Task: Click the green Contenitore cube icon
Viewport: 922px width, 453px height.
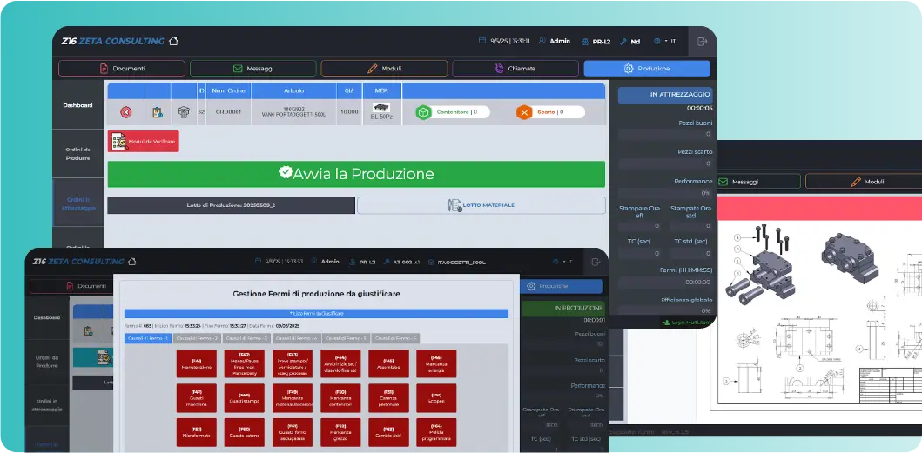Action: pos(423,111)
